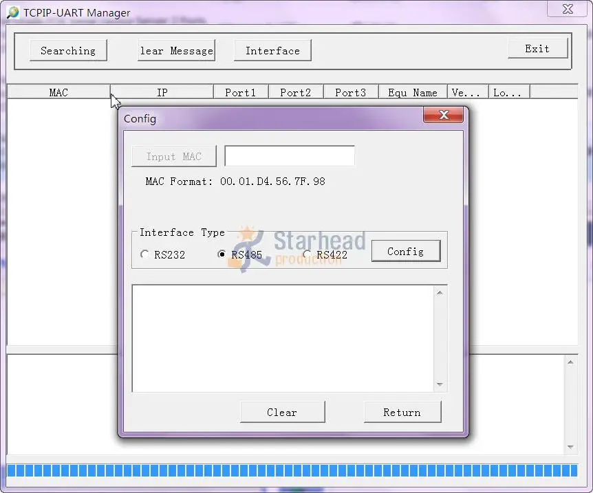Close the TCPIP-UART Manager main window

(568, 9)
